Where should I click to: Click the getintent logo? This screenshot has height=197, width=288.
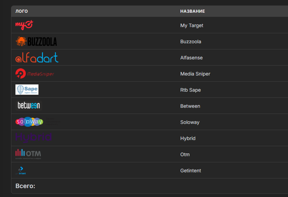[x=21, y=170]
